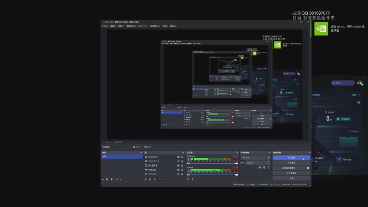The image size is (368, 207).
Task: Open the File menu in OBS
Action: click(105, 26)
